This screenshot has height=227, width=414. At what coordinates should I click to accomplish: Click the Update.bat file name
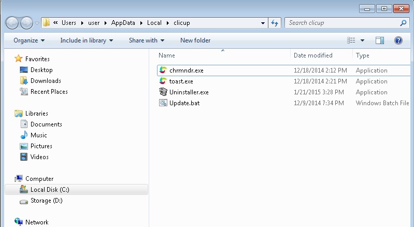[184, 103]
